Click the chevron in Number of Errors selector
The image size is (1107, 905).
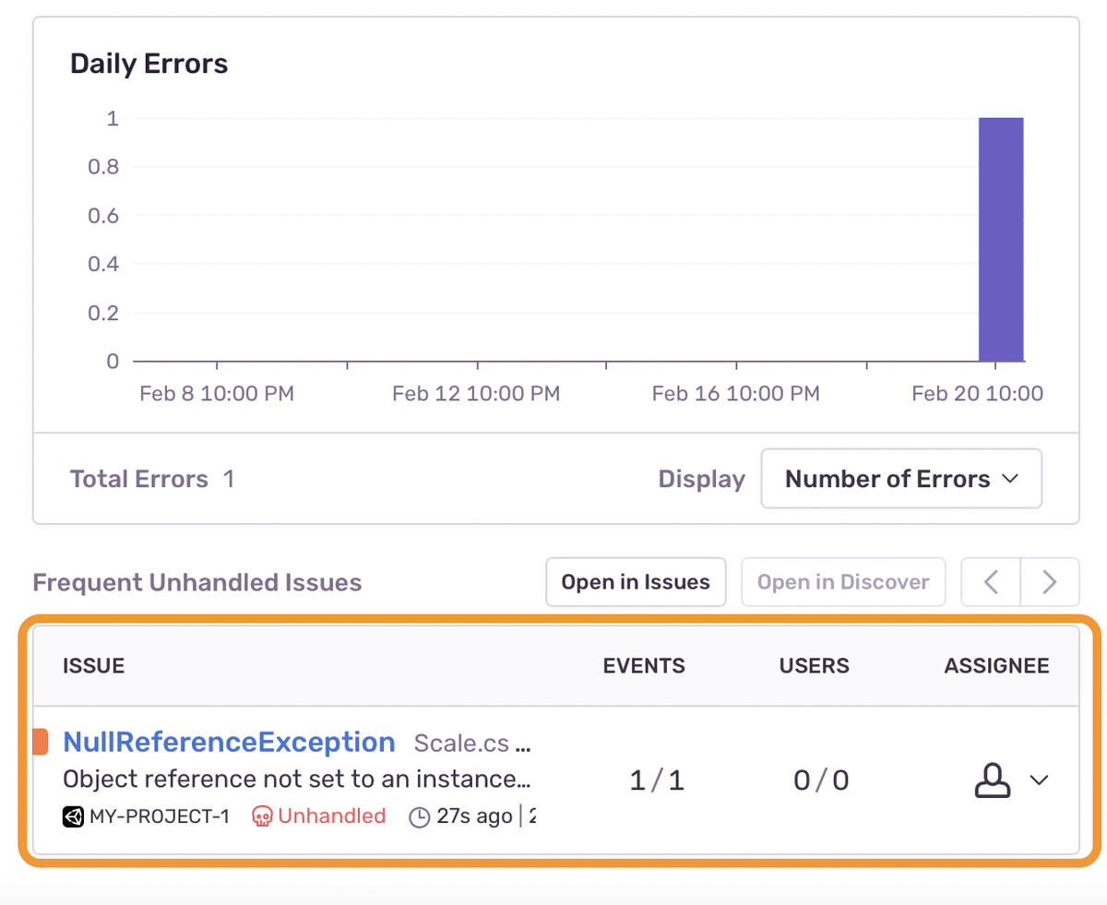coord(1009,479)
